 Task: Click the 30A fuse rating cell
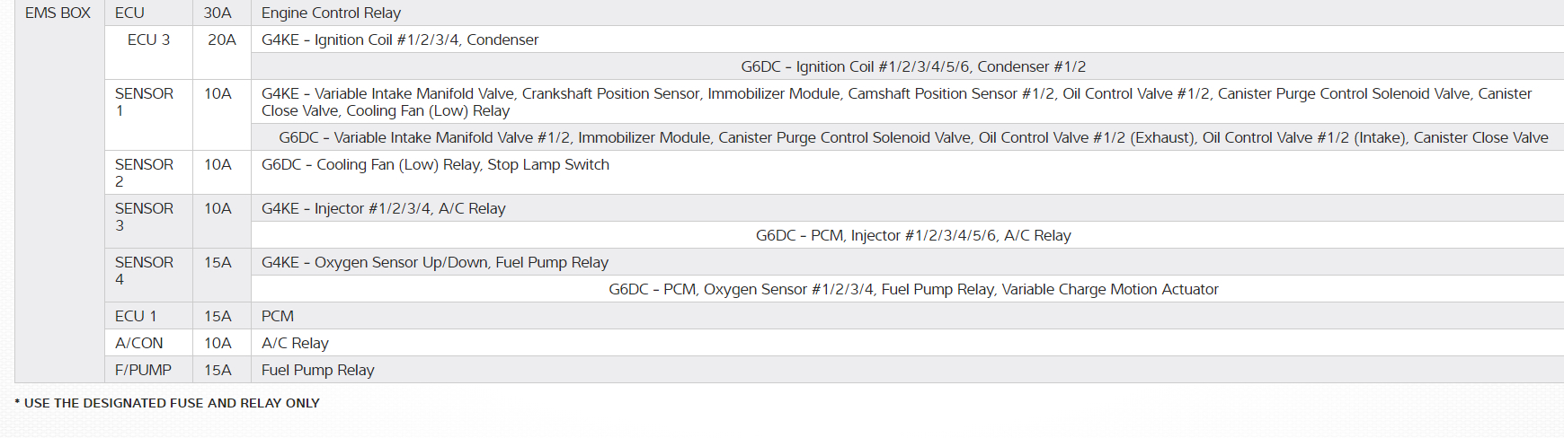218,13
